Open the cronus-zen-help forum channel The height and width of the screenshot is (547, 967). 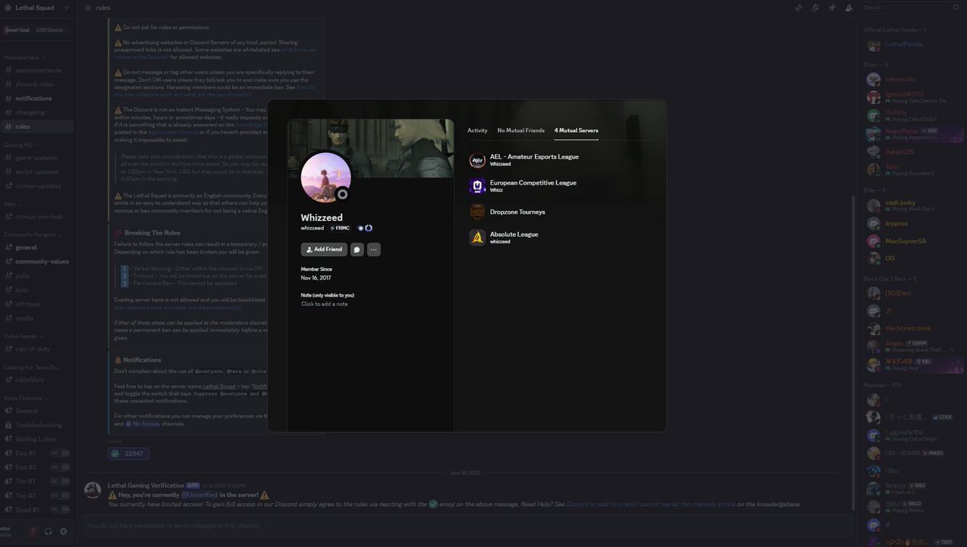[x=38, y=217]
